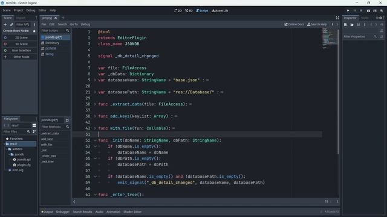Fold _enter_tree function at line 61
The height and width of the screenshot is (217, 387).
[x=95, y=195]
